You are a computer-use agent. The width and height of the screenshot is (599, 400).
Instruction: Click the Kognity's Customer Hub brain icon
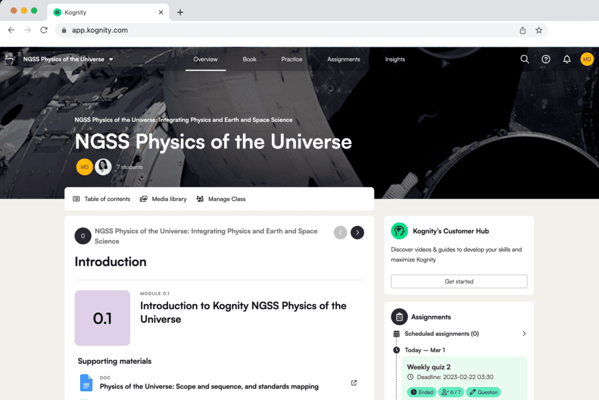tap(400, 231)
